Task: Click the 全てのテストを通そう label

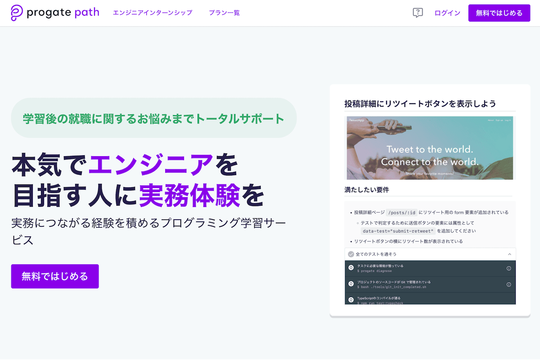Action: point(376,254)
